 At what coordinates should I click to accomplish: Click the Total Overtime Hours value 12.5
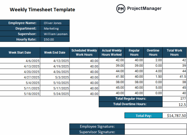click(x=175, y=104)
